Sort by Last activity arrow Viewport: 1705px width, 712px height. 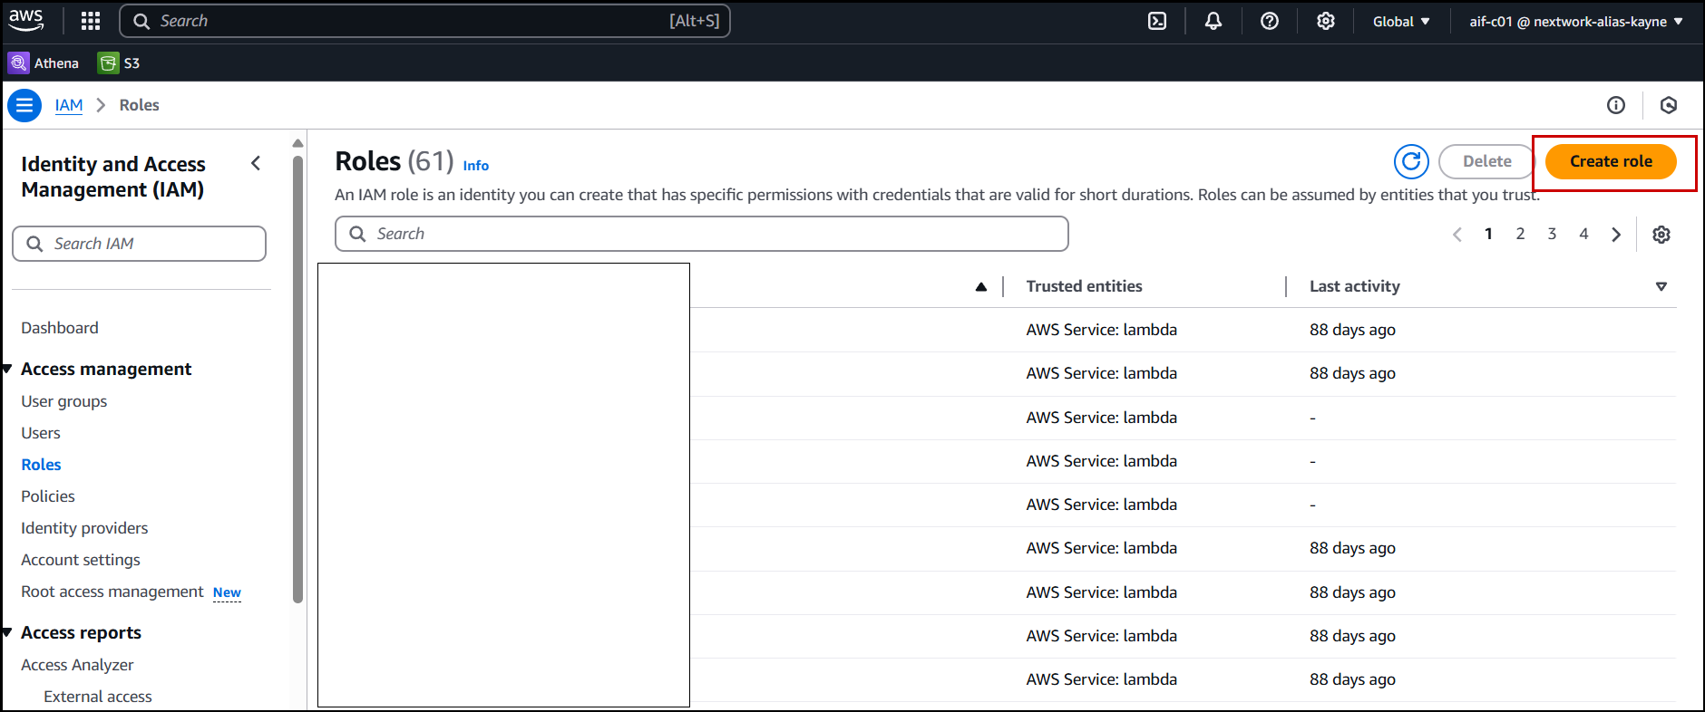pos(1661,287)
